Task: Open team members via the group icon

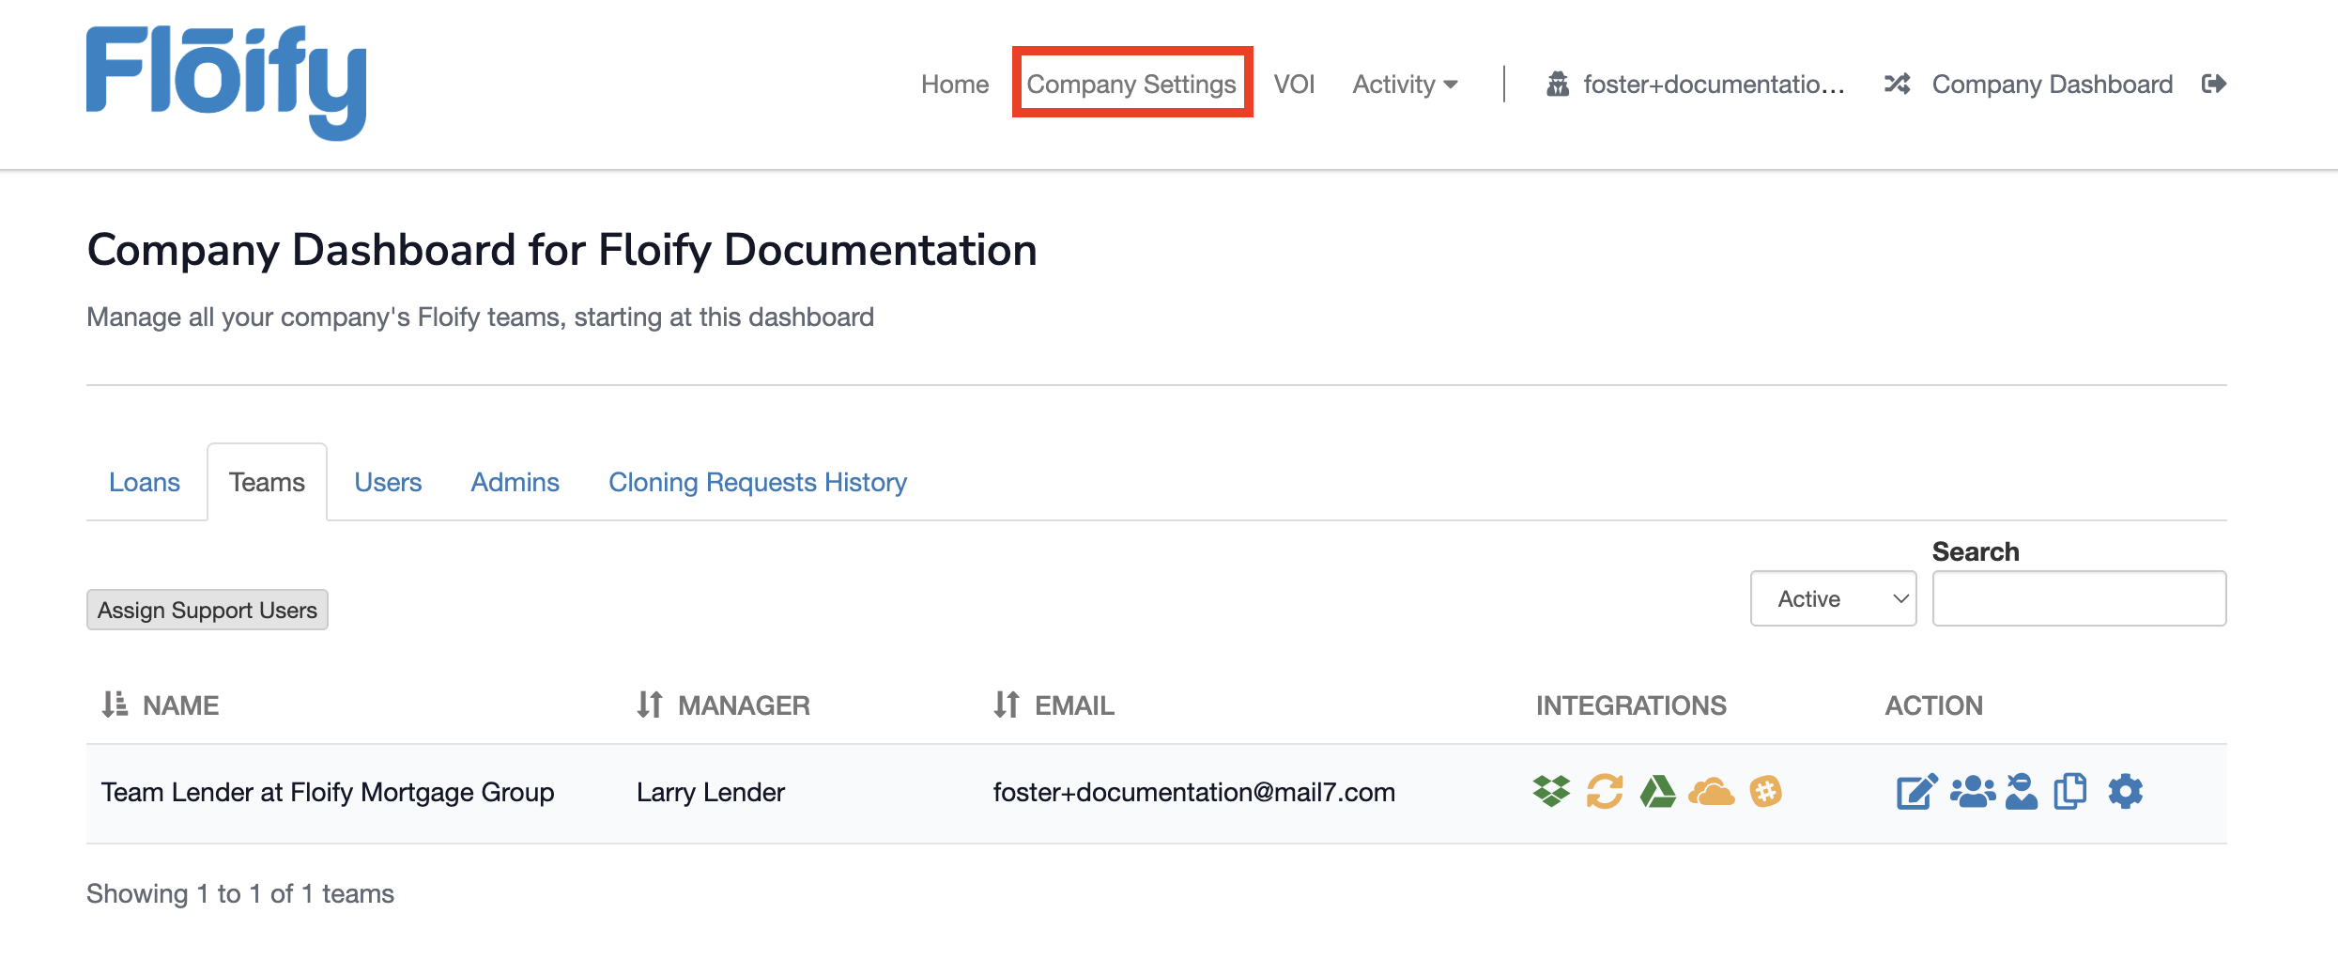Action: (1972, 792)
